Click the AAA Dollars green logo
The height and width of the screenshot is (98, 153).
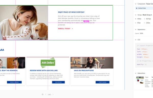point(48,63)
